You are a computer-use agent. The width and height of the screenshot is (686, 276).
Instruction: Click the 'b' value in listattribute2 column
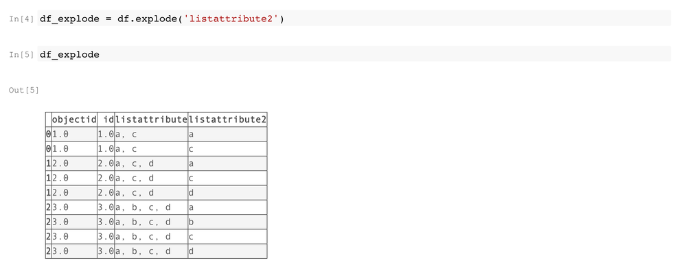(191, 222)
